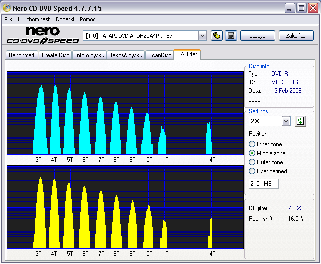This screenshot has height=264, width=321.
Task: Select the TA Jitter tab
Action: pos(187,54)
